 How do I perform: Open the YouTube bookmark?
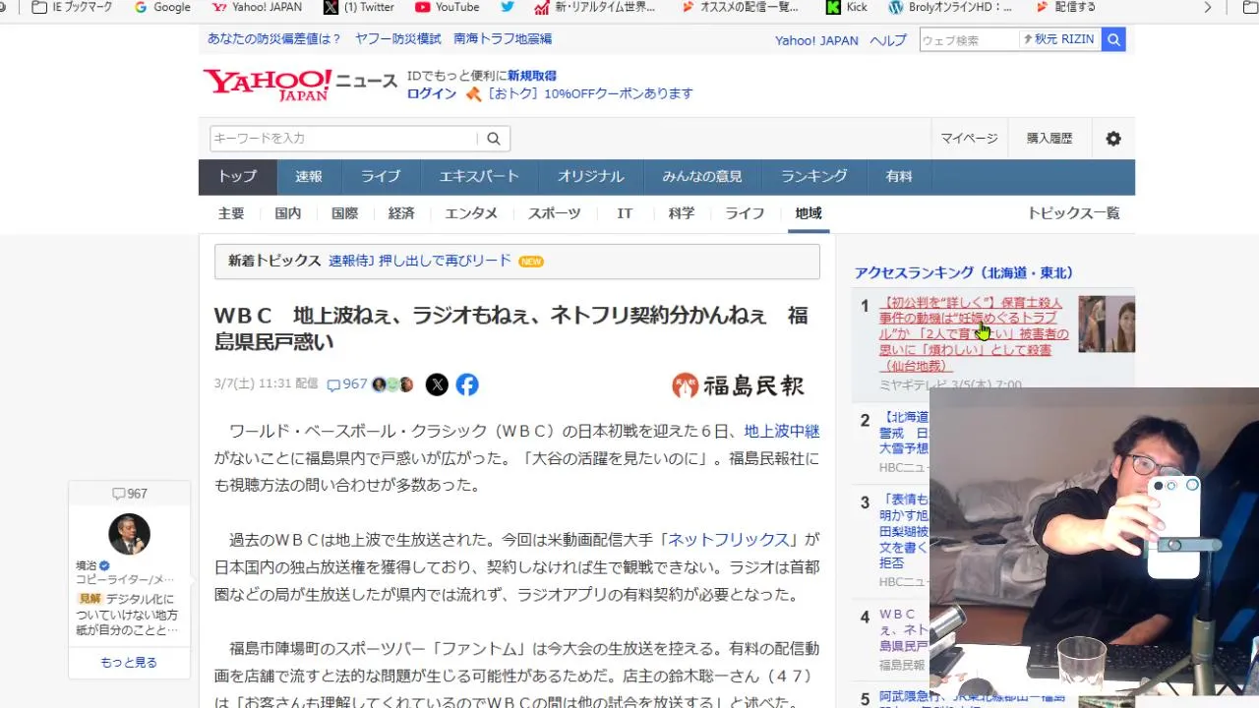pyautogui.click(x=448, y=7)
